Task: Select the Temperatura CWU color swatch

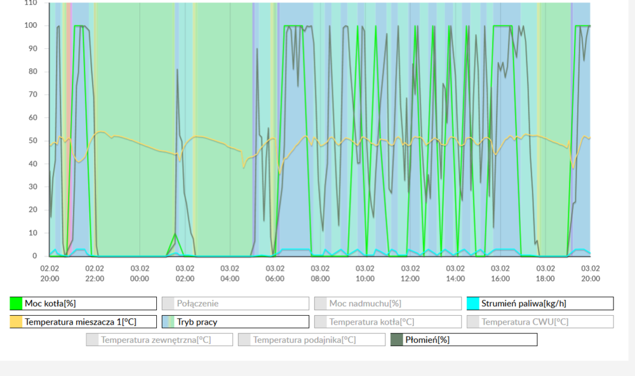Action: (x=473, y=321)
